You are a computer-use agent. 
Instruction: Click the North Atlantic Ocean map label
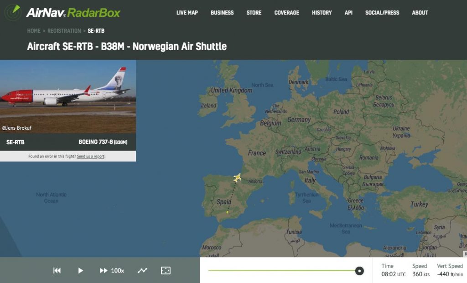pos(51,197)
